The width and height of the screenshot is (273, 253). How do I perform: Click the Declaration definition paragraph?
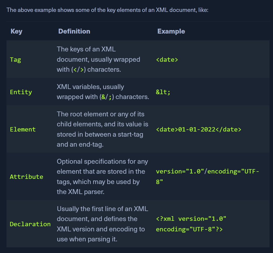103,224
